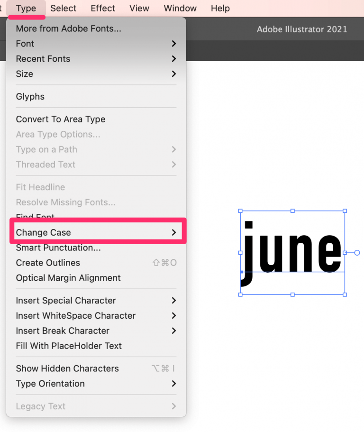Open the Help menu

click(220, 8)
